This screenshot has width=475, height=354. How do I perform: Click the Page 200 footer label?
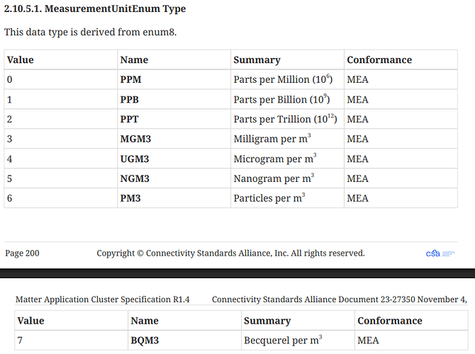(23, 253)
